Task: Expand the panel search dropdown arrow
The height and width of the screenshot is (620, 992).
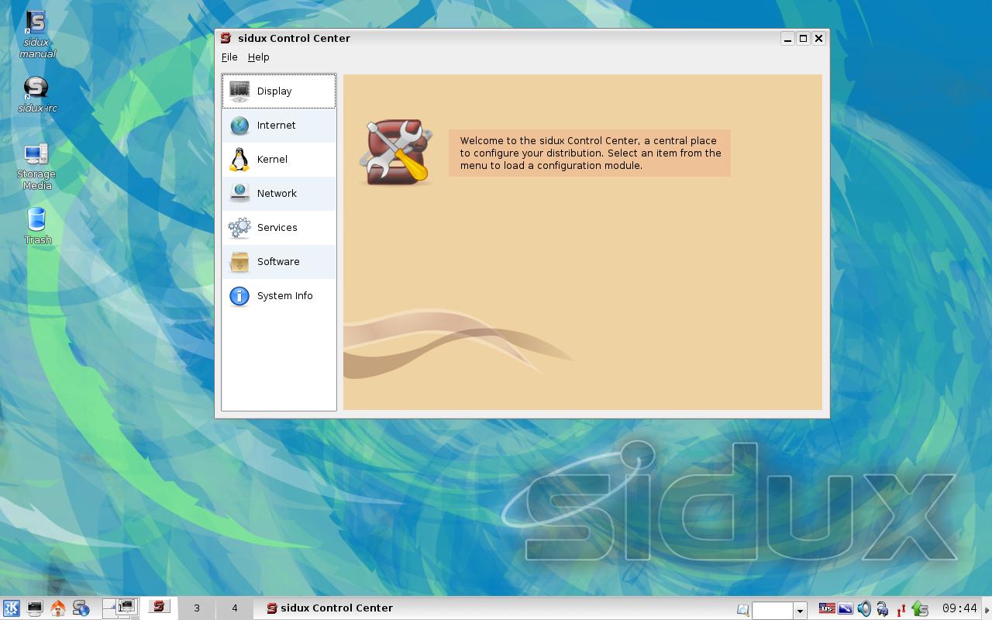Action: point(800,610)
